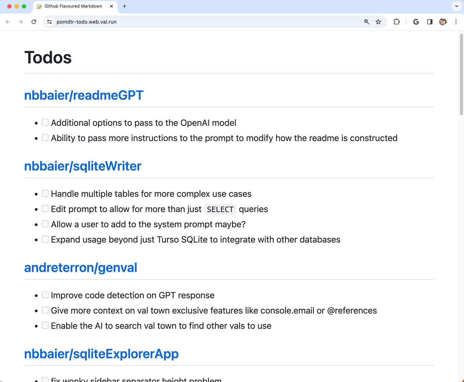View site information icon in address bar
Viewport: 464px width, 382px height.
(49, 22)
